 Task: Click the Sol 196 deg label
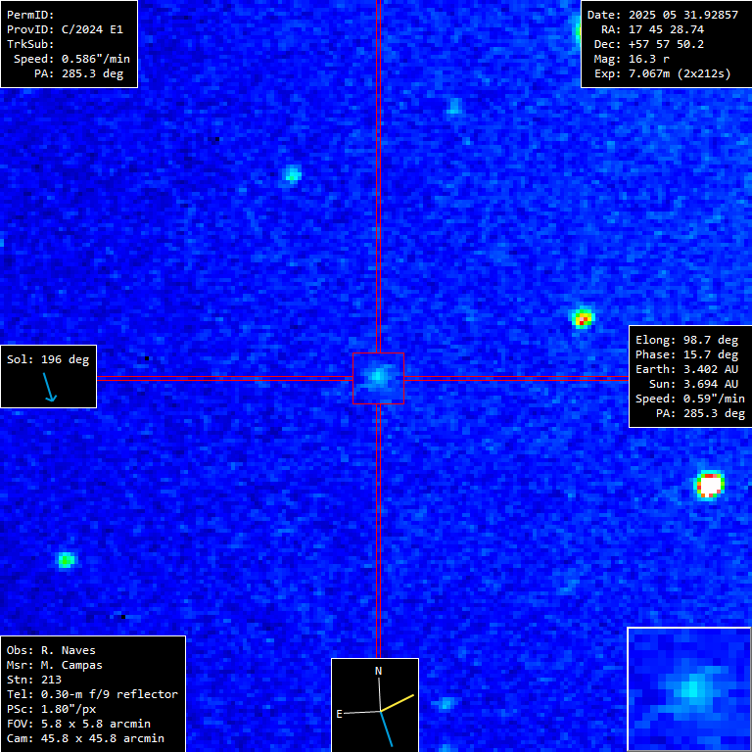click(48, 359)
